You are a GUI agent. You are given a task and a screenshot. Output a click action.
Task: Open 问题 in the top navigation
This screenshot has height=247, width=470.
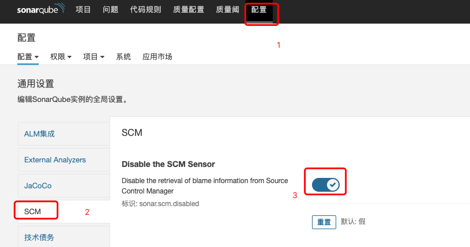click(110, 9)
